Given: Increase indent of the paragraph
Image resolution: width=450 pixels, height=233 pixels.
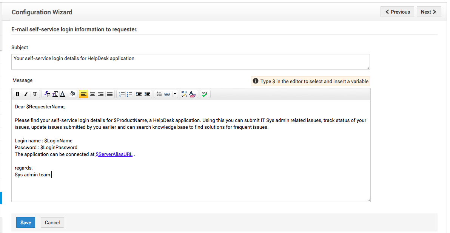Looking at the screenshot, I should 147,94.
